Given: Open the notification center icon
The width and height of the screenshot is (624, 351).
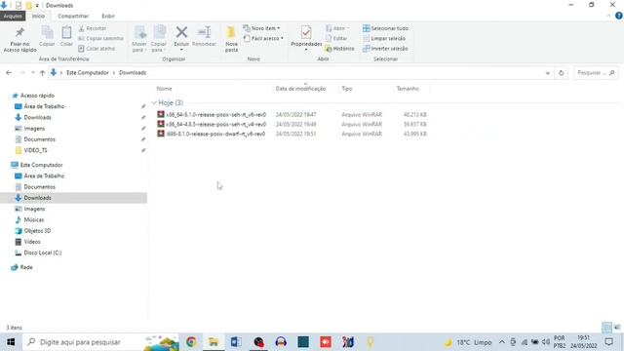Looking at the screenshot, I should pyautogui.click(x=608, y=342).
